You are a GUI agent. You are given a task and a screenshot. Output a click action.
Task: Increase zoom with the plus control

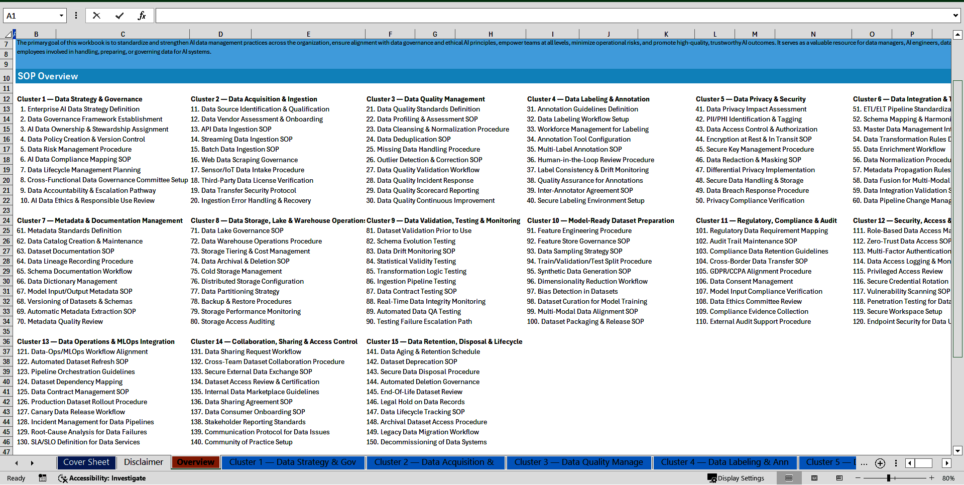(x=932, y=478)
